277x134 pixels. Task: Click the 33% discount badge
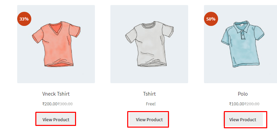click(x=24, y=19)
